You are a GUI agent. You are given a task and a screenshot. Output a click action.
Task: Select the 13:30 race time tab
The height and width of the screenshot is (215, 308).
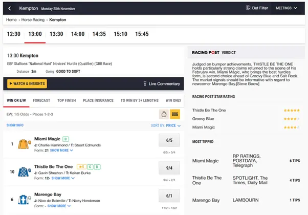(56, 34)
